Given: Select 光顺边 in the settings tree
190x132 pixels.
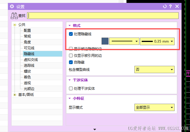Looking at the screenshot, I should pos(29,89).
